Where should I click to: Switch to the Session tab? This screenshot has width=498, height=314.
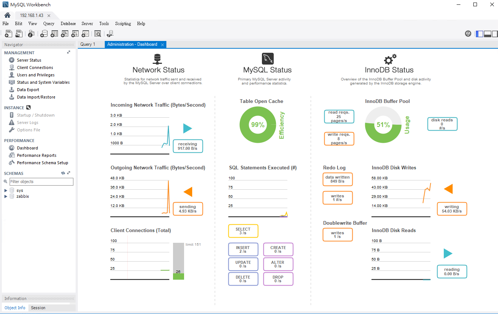tap(38, 308)
